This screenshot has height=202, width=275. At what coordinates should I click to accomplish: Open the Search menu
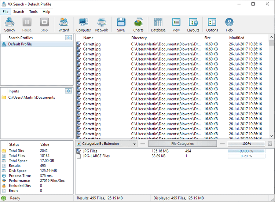[19, 12]
